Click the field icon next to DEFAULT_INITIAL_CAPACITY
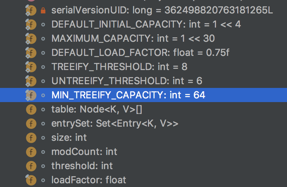This screenshot has width=287, height=187. (x=31, y=25)
